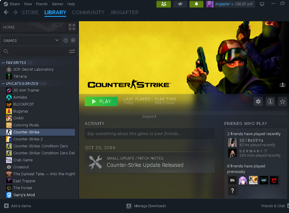Switch library to grid view icon
This screenshot has width=289, height=213.
[72, 27]
